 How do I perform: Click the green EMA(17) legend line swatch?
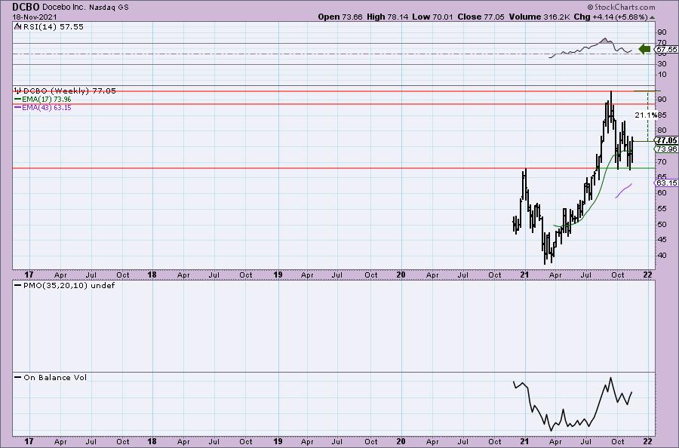[x=18, y=99]
